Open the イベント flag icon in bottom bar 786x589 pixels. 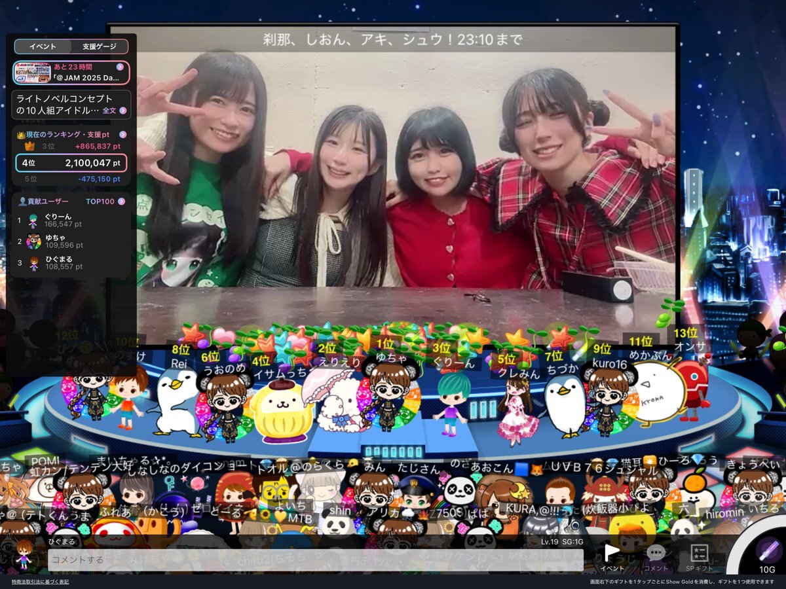pyautogui.click(x=611, y=557)
